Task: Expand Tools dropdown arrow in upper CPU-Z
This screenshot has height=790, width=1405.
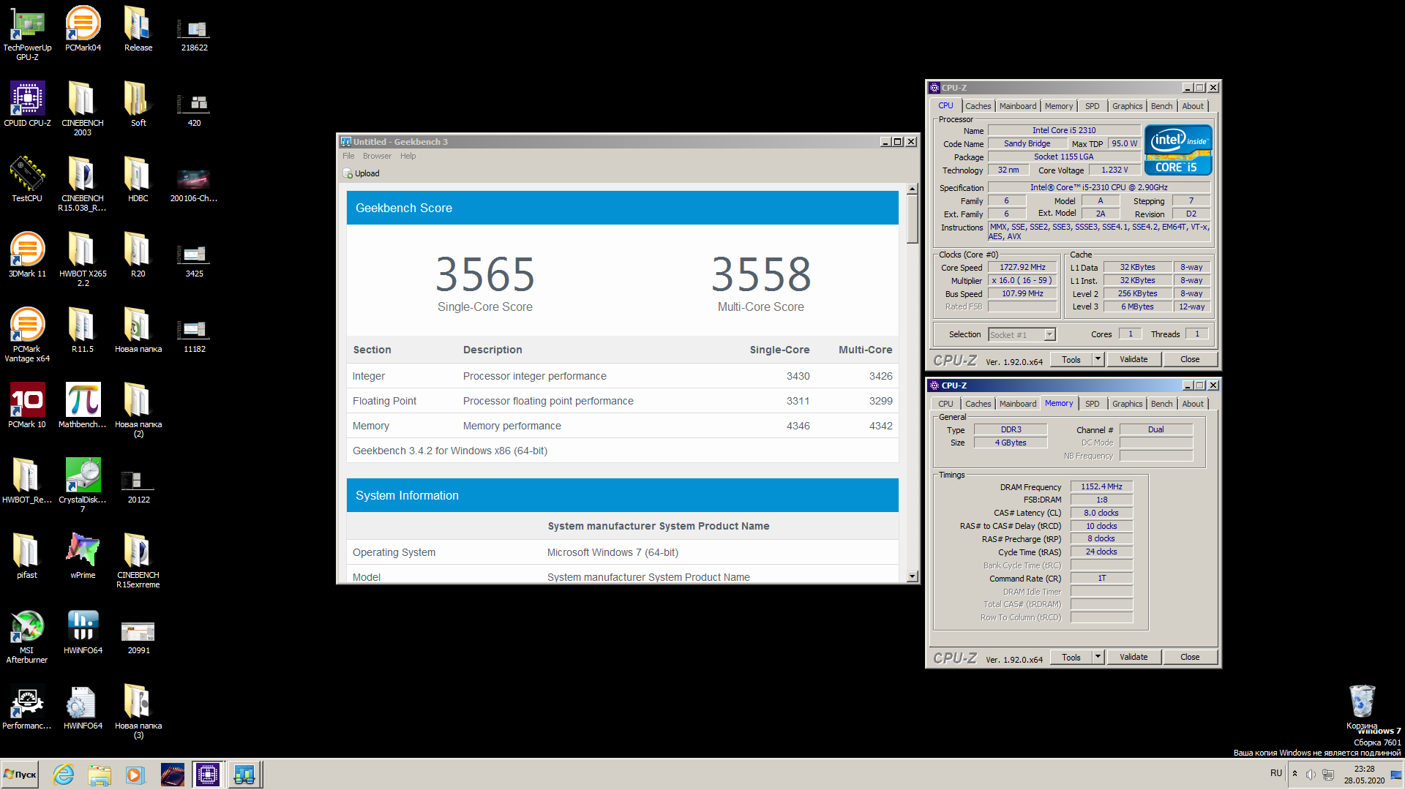Action: coord(1098,359)
